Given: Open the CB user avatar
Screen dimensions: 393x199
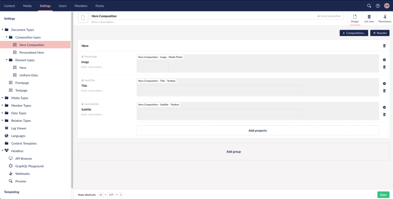Looking at the screenshot, I should tap(386, 6).
